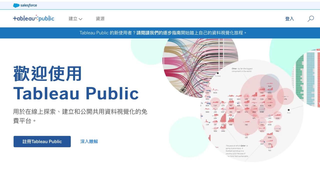320x174 pixels.
Task: Open the Tableau Public home logo
Action: pos(33,18)
